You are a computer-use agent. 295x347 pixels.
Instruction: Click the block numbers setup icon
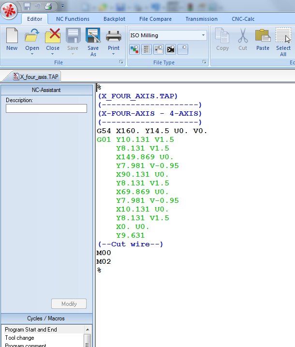tap(146, 49)
